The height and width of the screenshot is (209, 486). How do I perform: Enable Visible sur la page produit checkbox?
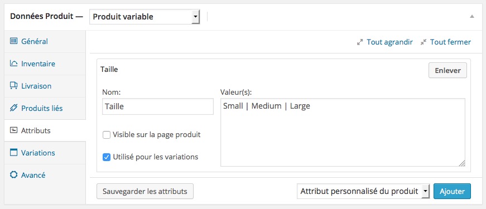[107, 135]
